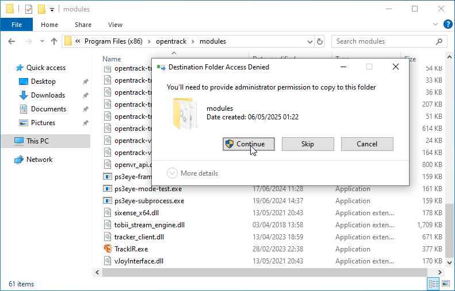Screen dimensions: 455x291
Task: Open the View ribbon tab
Action: [x=115, y=25]
